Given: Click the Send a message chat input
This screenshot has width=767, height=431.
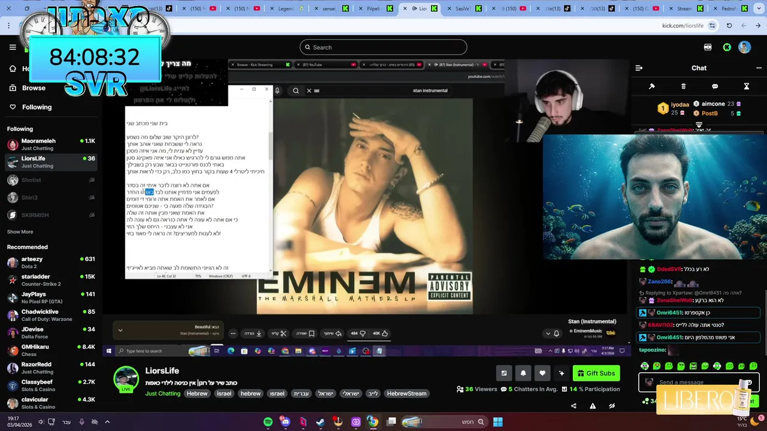Looking at the screenshot, I should click(x=698, y=382).
